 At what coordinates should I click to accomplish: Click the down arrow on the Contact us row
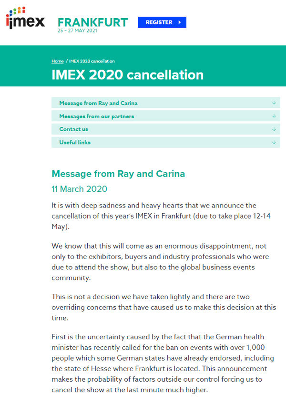[x=274, y=129]
